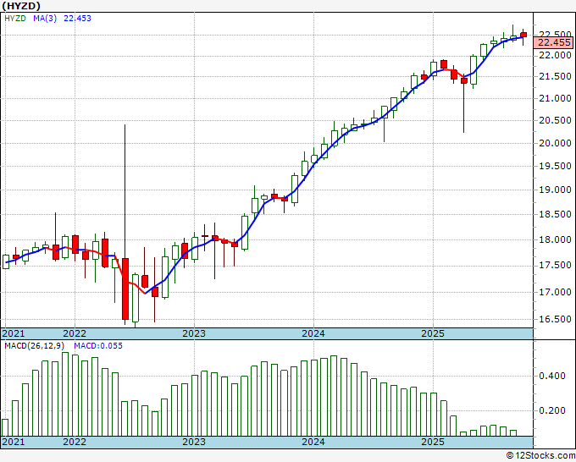Click the 22.000 price axis label
576x462 pixels.
[x=555, y=55]
